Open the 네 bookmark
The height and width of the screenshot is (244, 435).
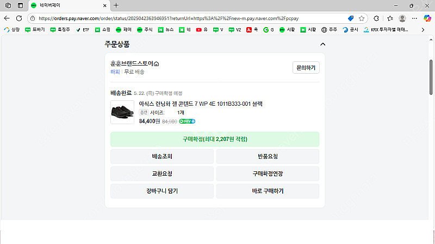[185, 30]
